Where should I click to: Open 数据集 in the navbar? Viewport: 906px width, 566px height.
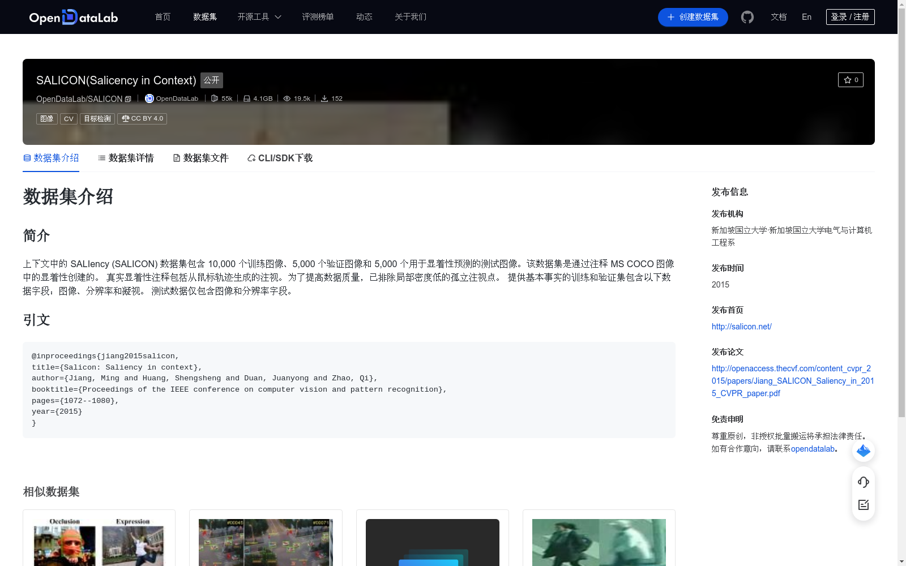pos(205,17)
